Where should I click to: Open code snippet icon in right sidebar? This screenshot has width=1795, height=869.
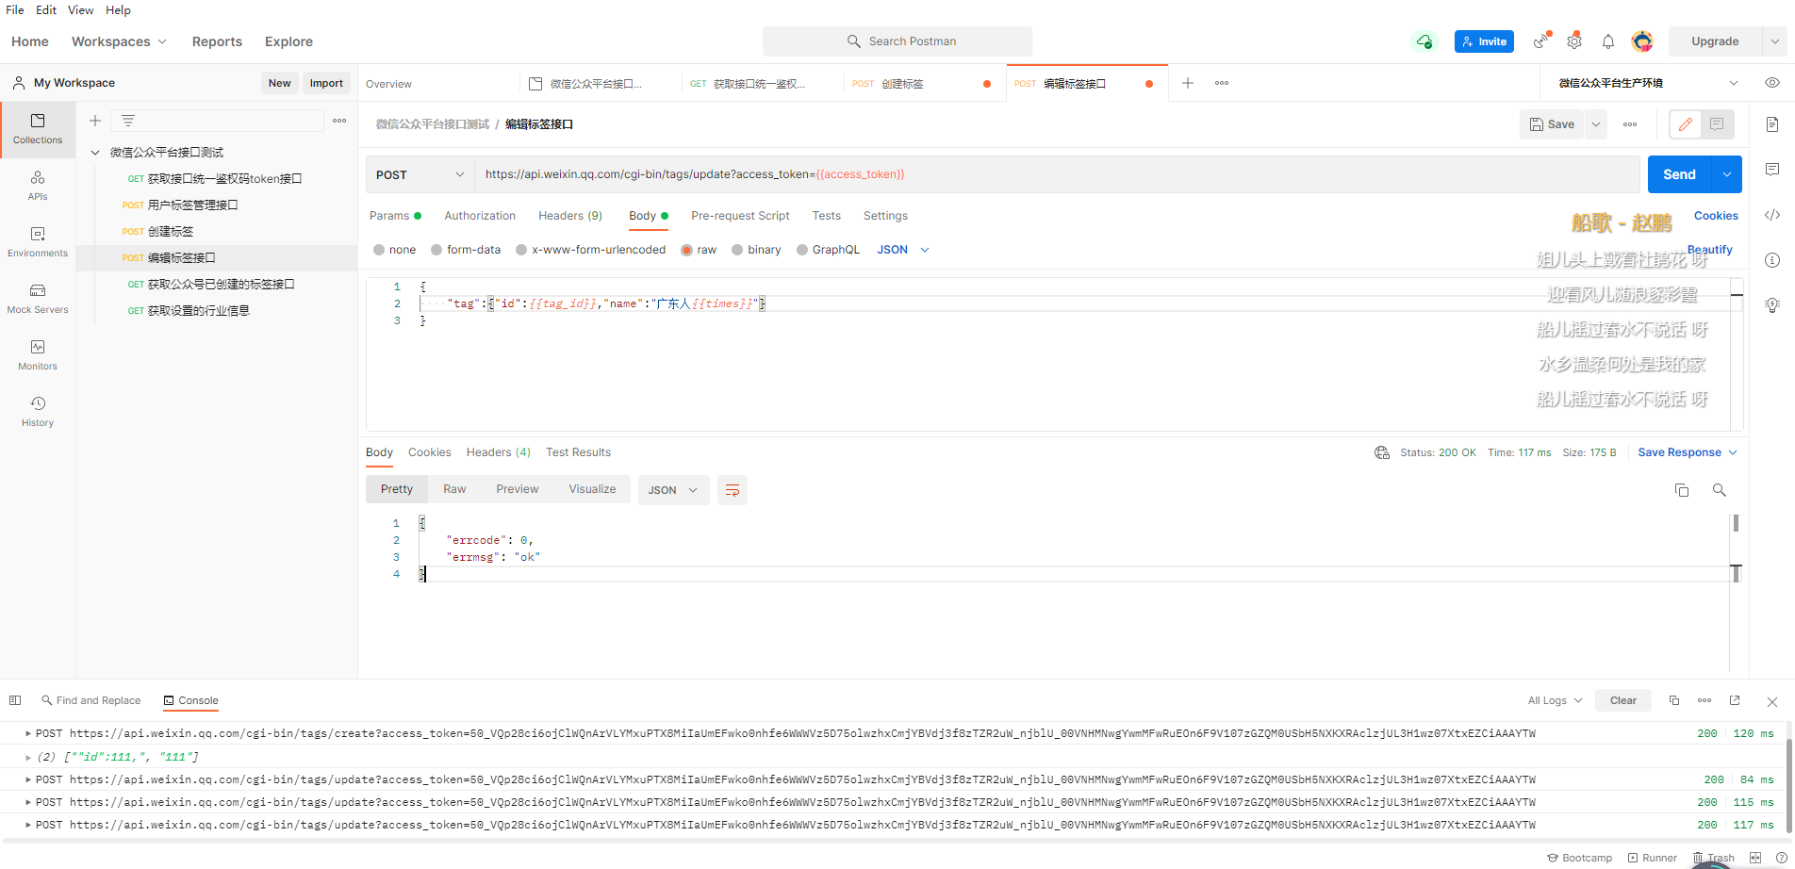[x=1772, y=215]
